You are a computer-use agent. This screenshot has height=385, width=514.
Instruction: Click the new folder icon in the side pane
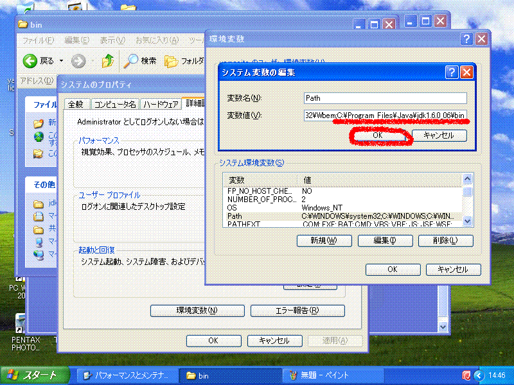click(39, 123)
